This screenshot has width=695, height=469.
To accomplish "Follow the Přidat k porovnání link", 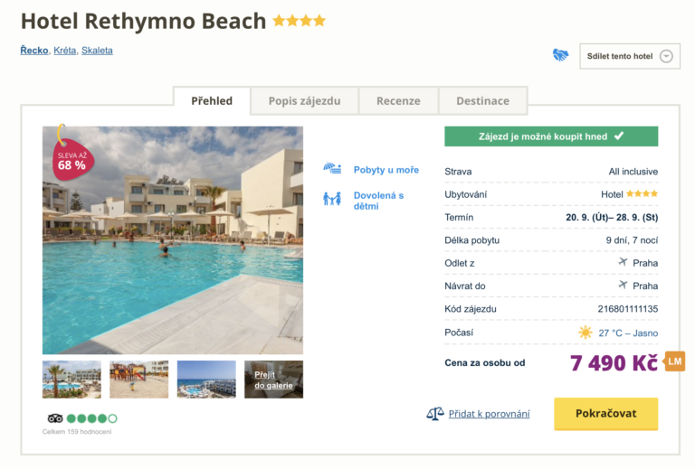I will (x=490, y=414).
